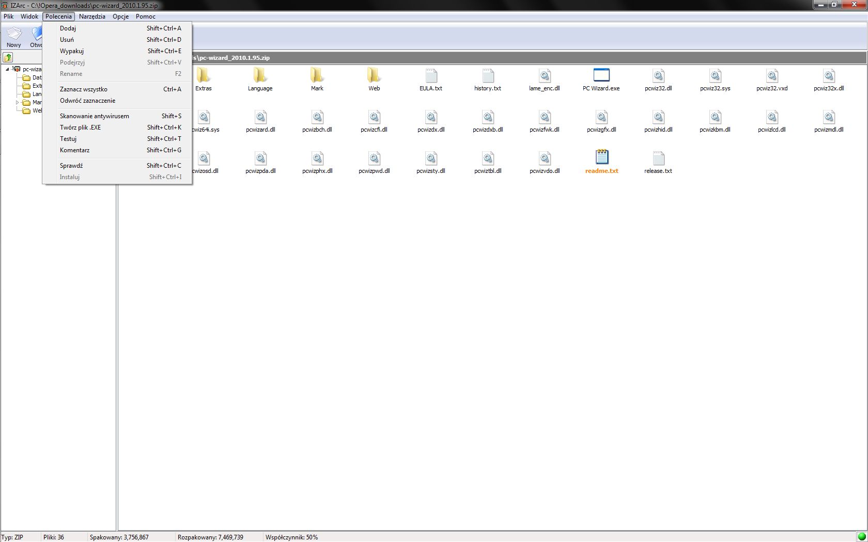Open the Extras folder icon

coord(203,75)
